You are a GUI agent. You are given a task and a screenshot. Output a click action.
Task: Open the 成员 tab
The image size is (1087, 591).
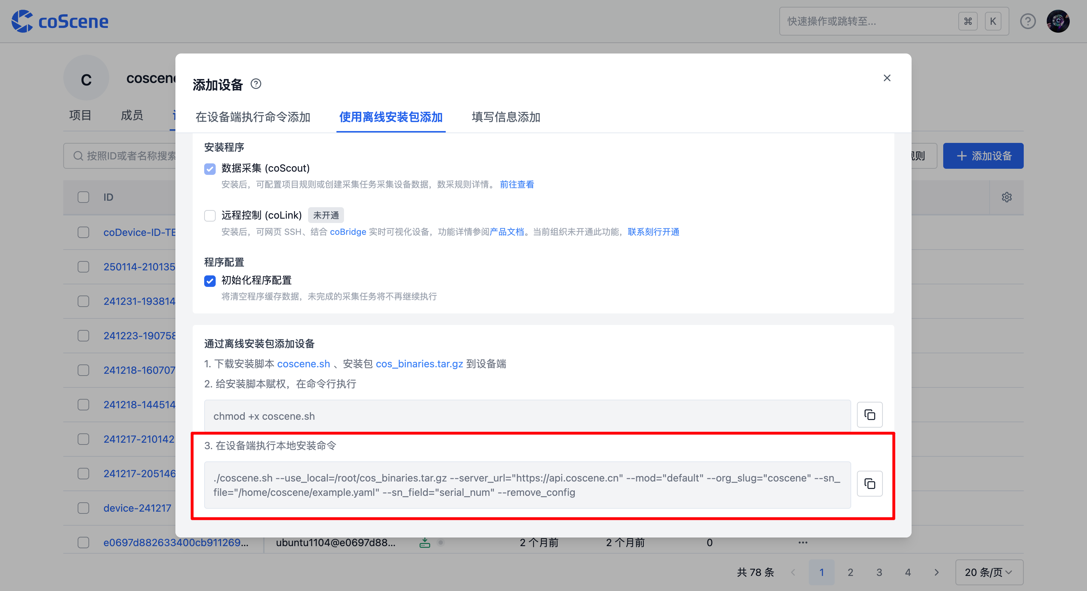(x=132, y=115)
